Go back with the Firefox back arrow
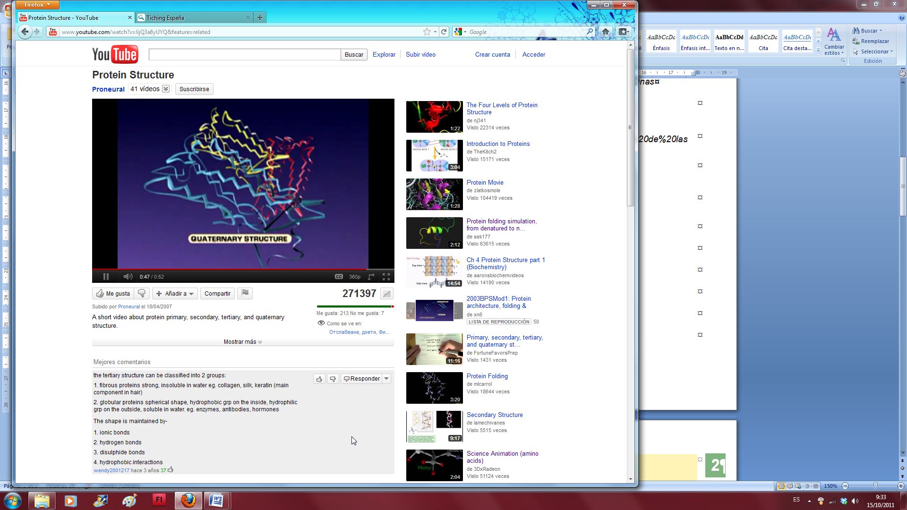Viewport: 907px width, 510px height. [25, 32]
